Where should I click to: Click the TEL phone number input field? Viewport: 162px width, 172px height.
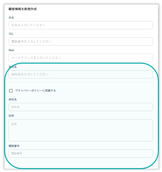(x=81, y=41)
